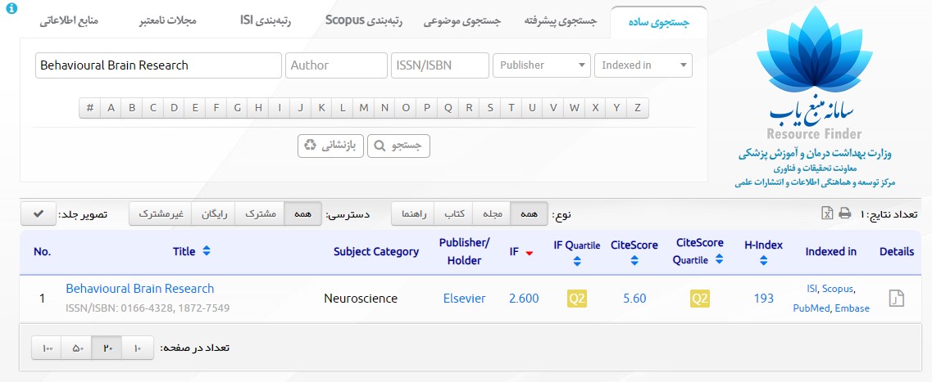The width and height of the screenshot is (932, 382).
Task: Sort by Title using its sort arrows
Action: 207,252
